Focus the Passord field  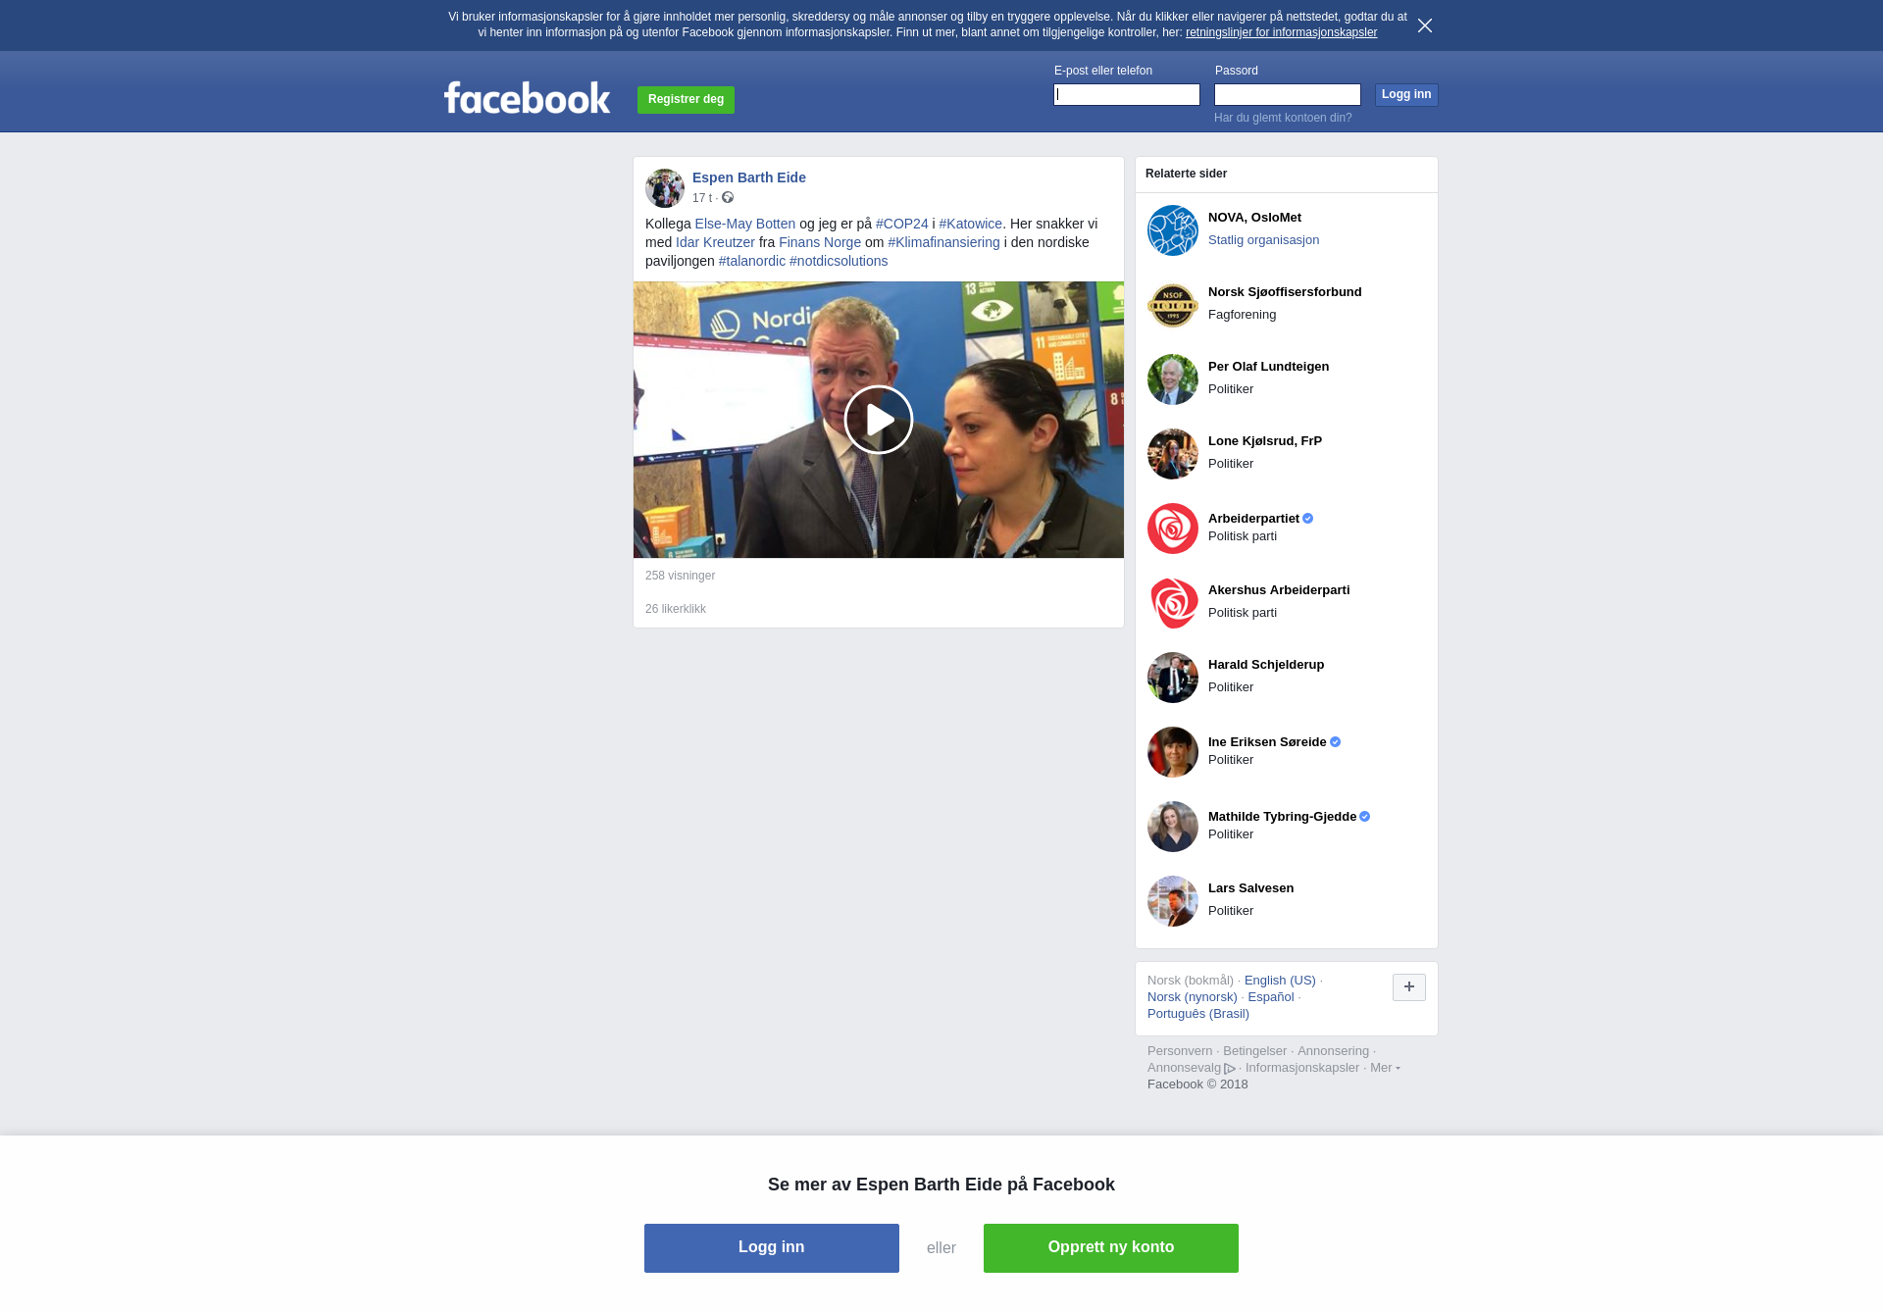(1288, 94)
